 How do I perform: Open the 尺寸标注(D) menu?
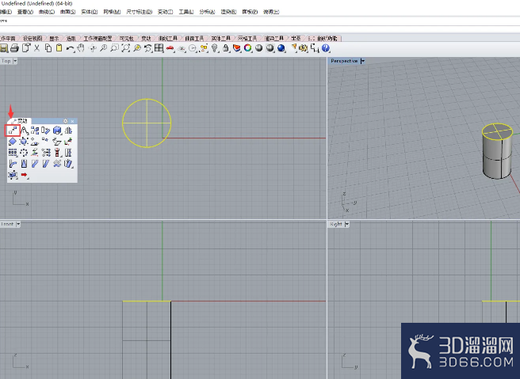pos(139,12)
